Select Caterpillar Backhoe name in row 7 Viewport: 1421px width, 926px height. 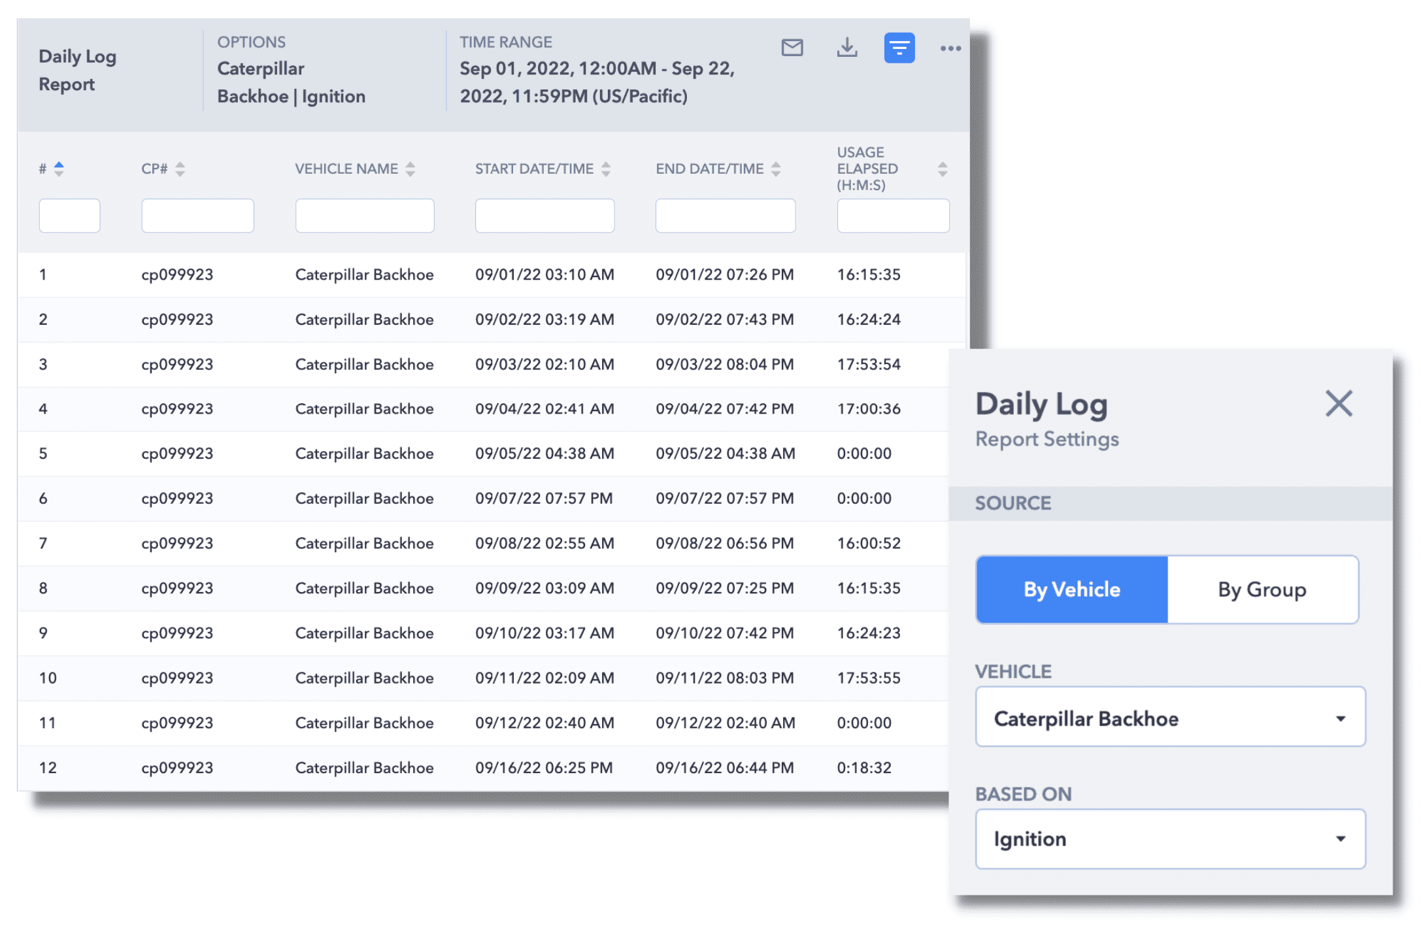364,544
